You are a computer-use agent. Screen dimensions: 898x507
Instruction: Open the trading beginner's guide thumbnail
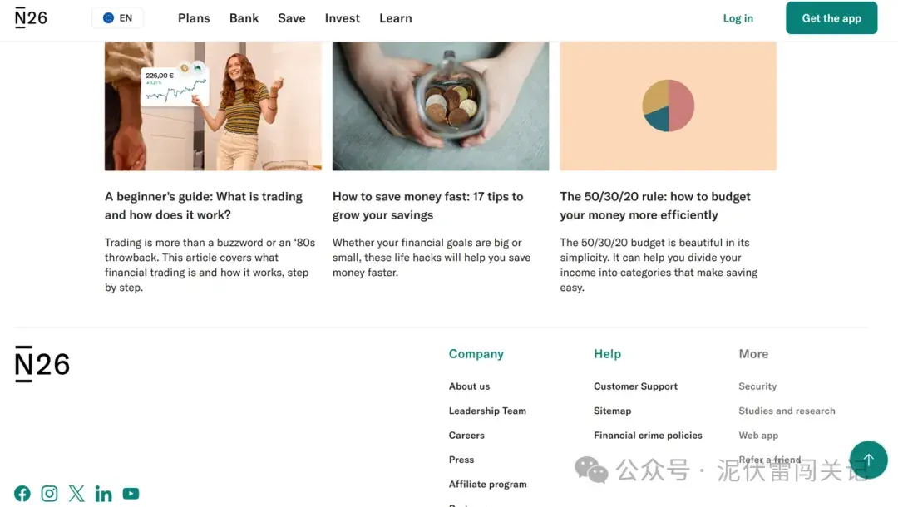coord(213,106)
